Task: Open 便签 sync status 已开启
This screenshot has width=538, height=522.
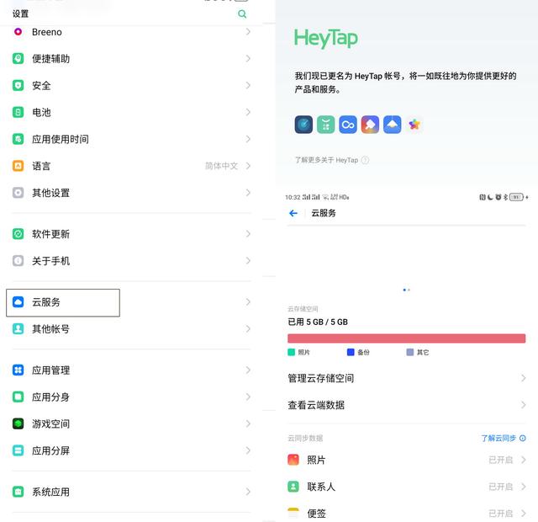Action: click(x=501, y=514)
